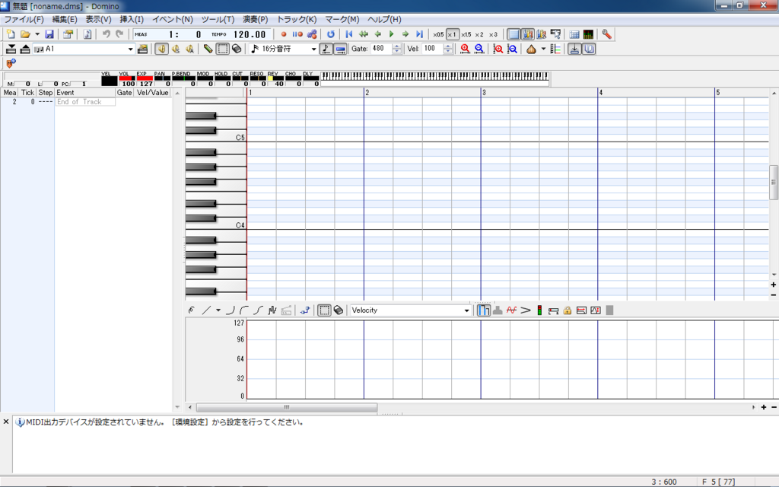Open the トラック(K) menu
The image size is (779, 487).
pos(297,19)
